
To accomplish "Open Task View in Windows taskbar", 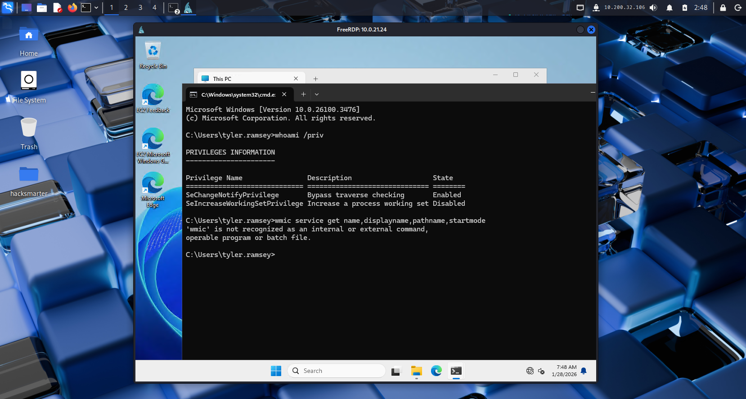I will (x=396, y=371).
